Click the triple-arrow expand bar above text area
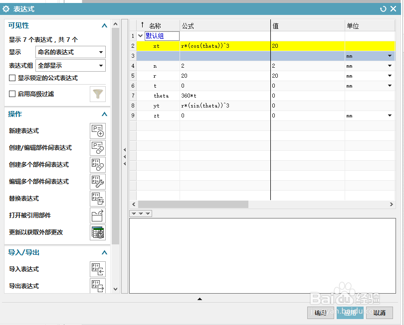 [x=141, y=214]
